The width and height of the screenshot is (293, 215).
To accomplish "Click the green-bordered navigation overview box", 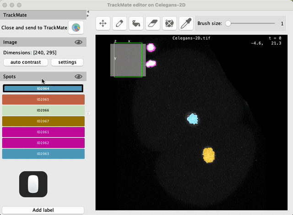I will (128, 60).
